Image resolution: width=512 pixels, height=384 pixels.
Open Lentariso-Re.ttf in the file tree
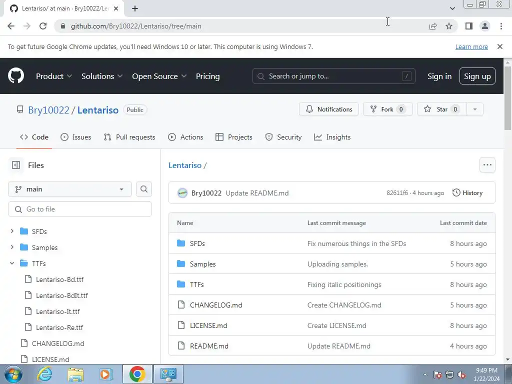tap(59, 327)
